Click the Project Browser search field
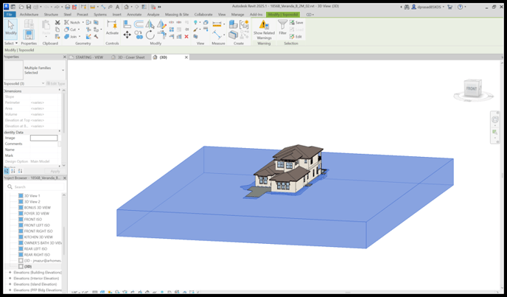Viewport: 507px width, 297px height. pyautogui.click(x=35, y=186)
